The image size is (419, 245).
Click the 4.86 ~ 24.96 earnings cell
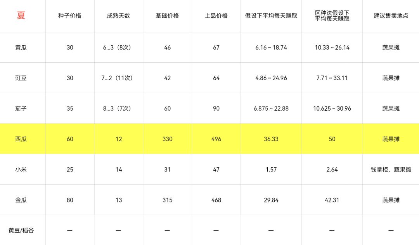271,78
